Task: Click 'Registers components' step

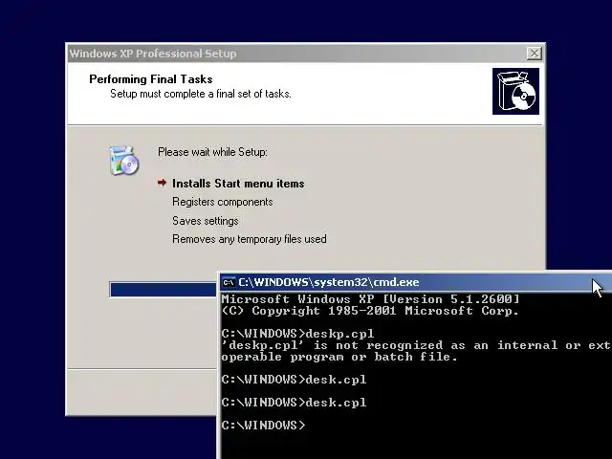Action: coord(223,202)
